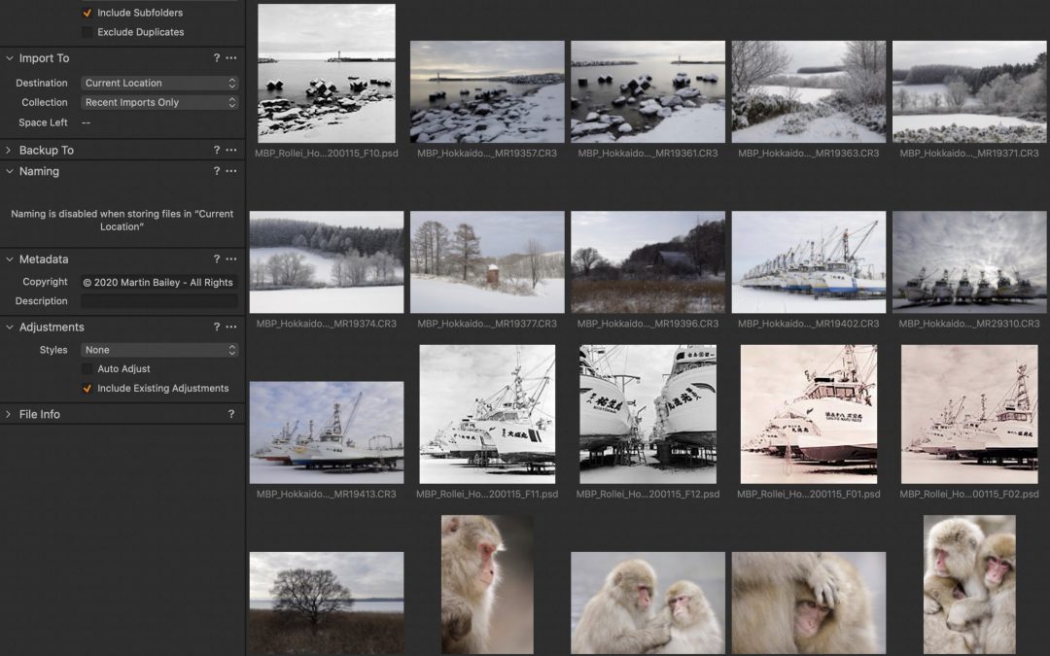
Task: Open the Adjustments panel three-dot menu
Action: (231, 328)
